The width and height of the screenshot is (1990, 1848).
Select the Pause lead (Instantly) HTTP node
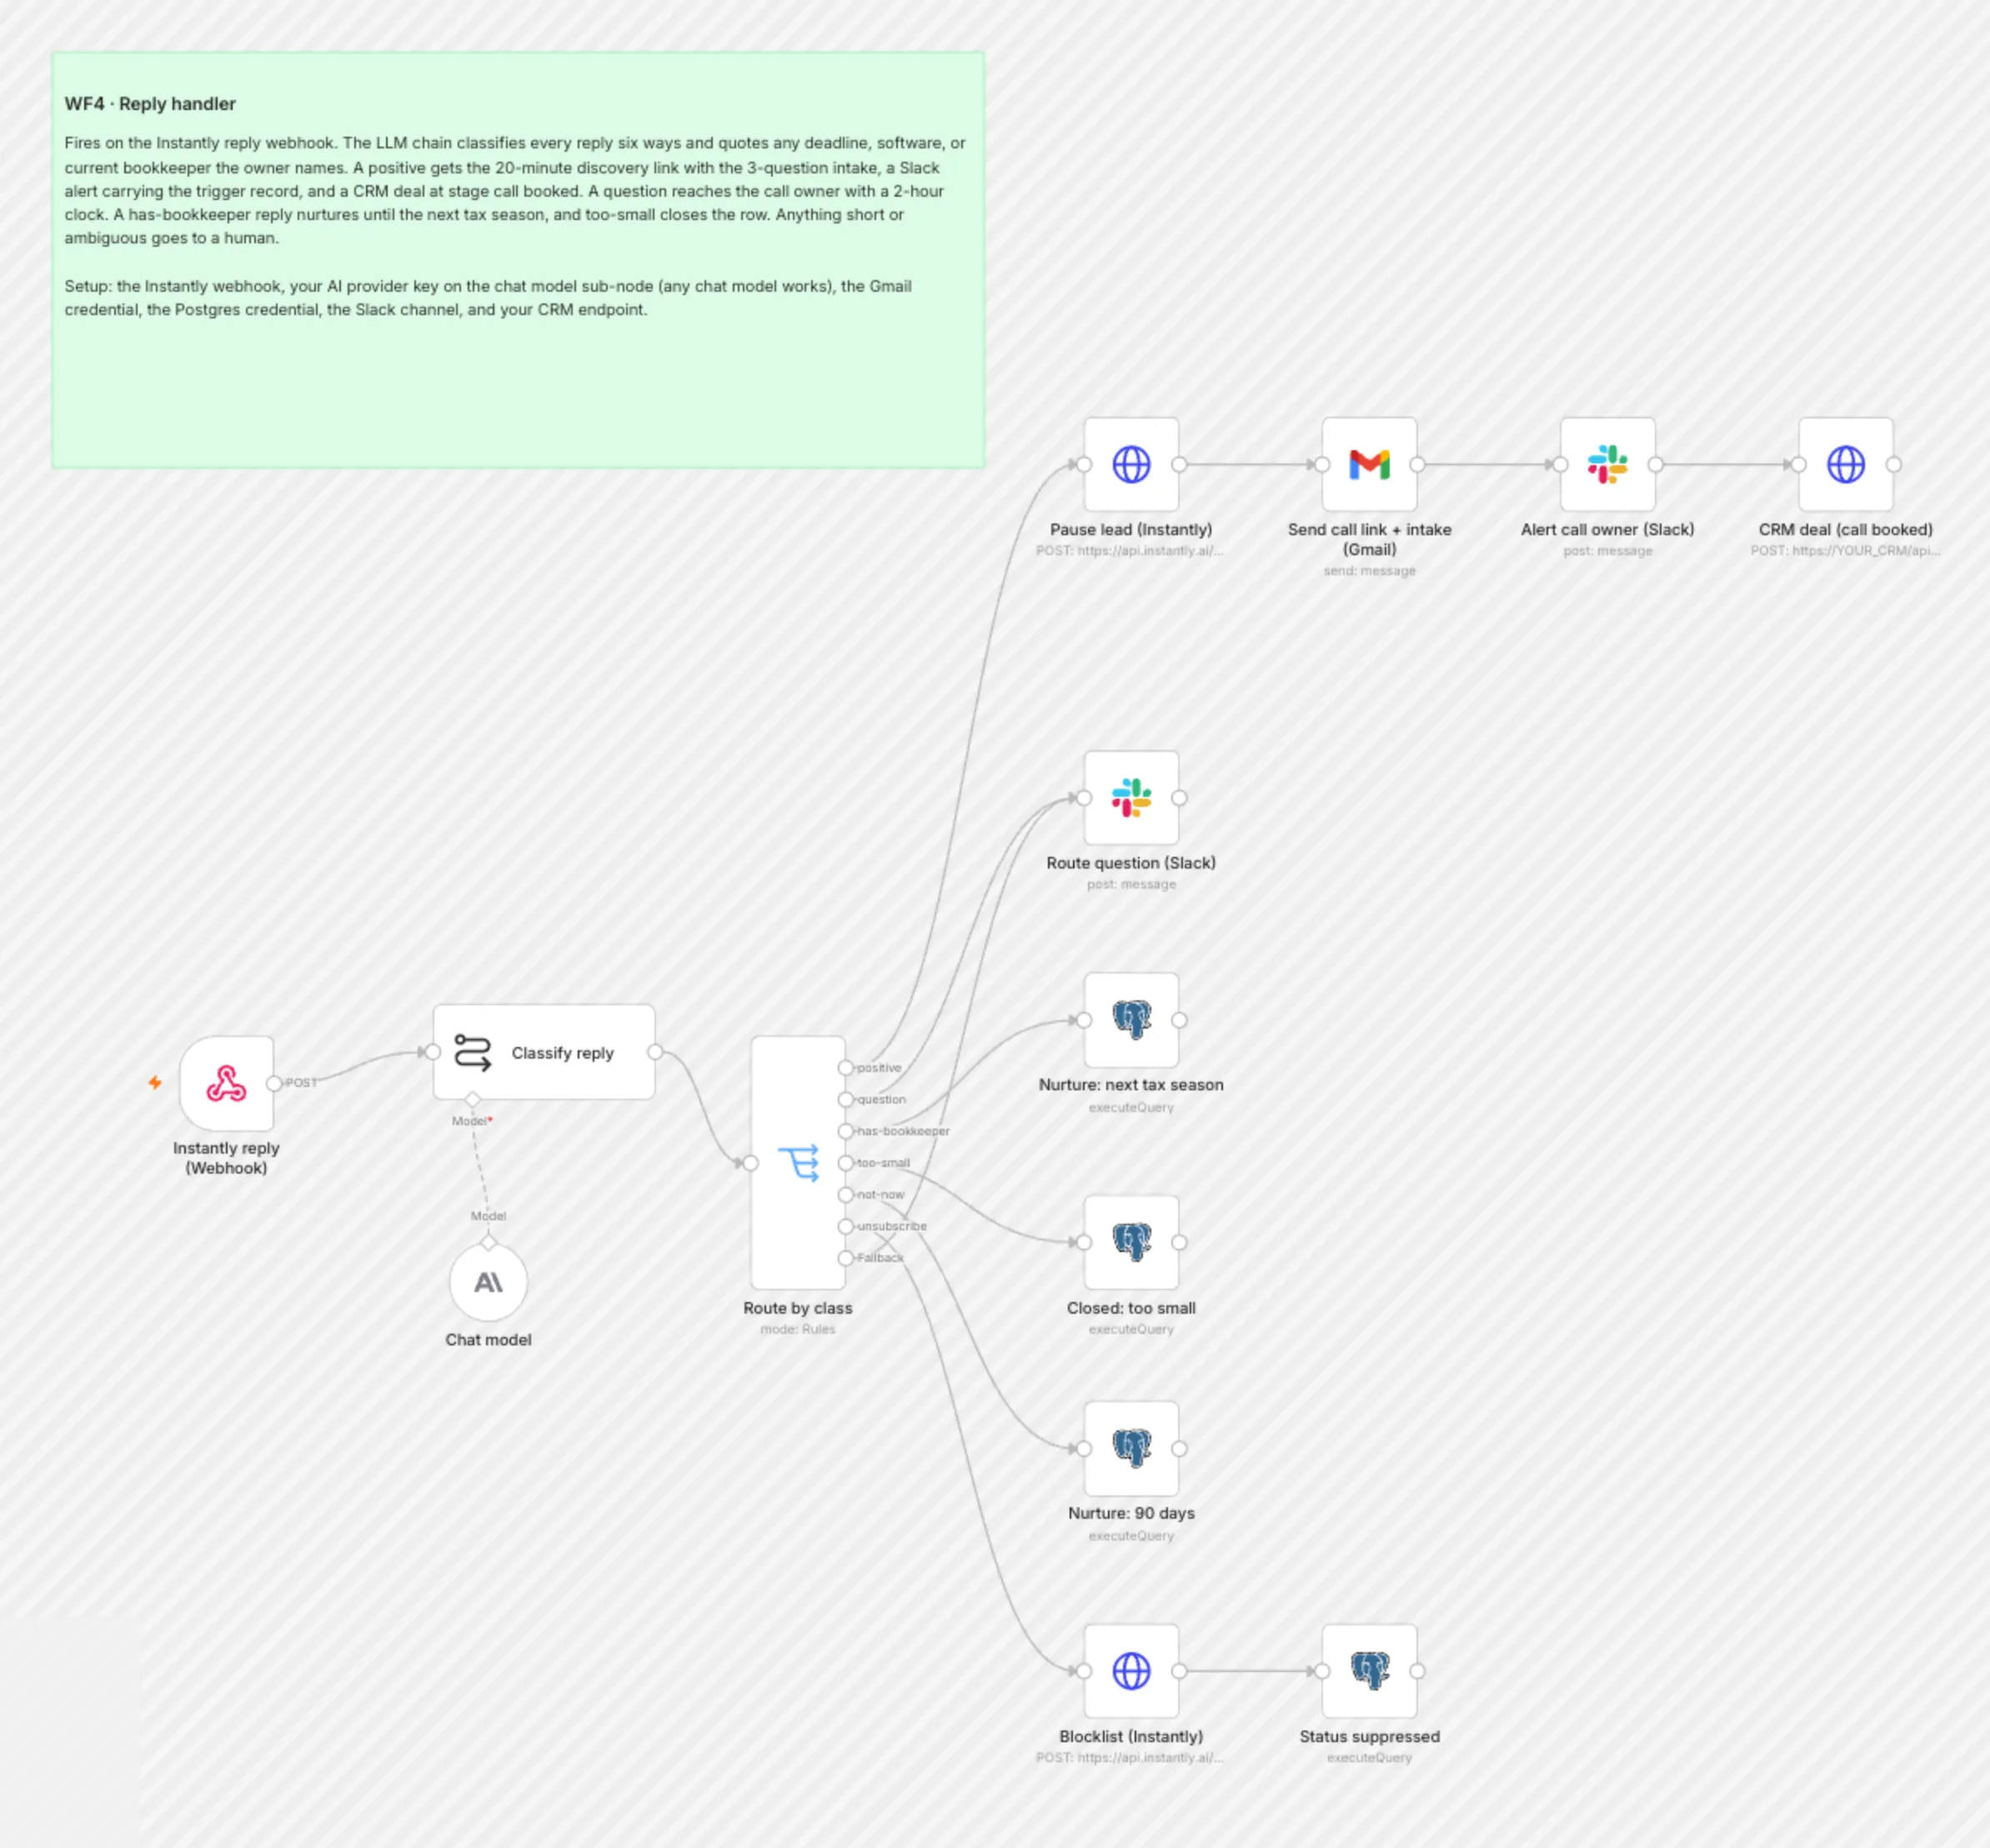point(1131,464)
